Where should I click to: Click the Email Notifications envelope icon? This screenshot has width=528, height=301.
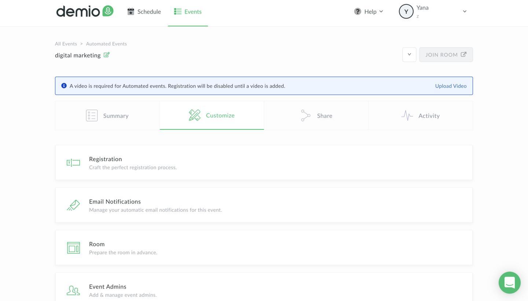point(73,205)
